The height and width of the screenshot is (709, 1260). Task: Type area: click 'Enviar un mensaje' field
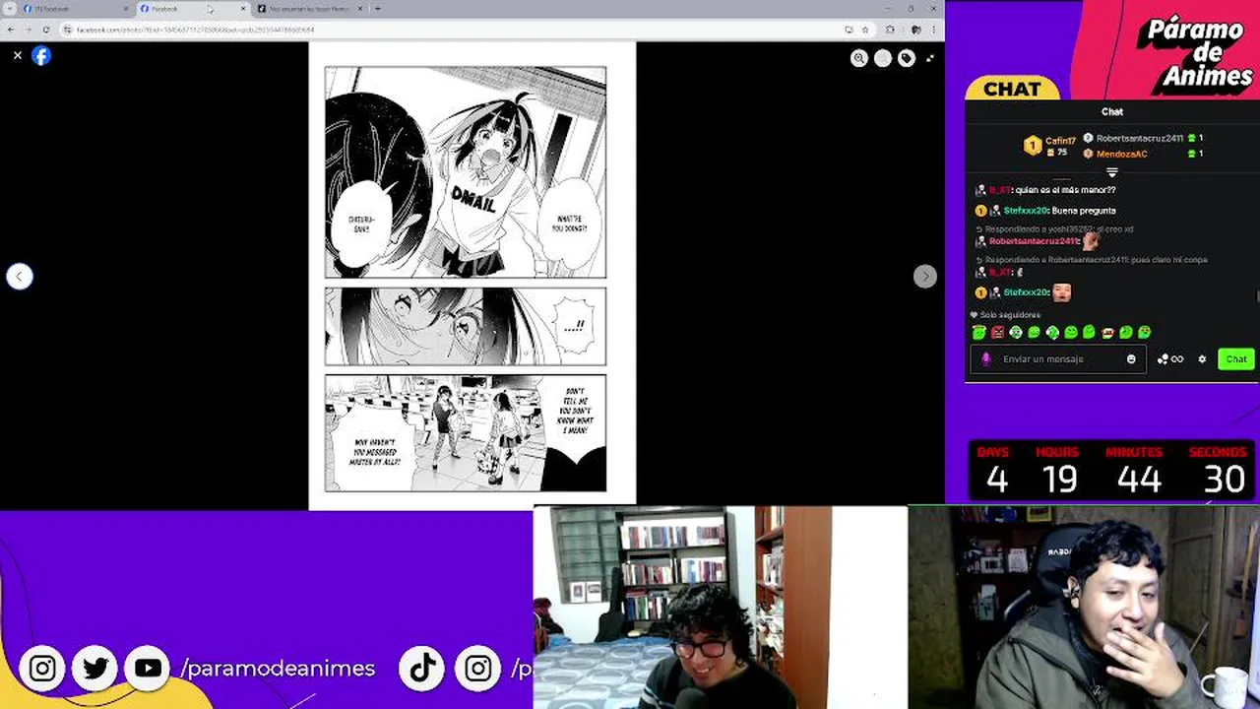click(1058, 359)
